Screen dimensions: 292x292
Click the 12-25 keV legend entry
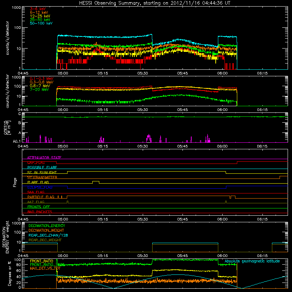pos(40,16)
